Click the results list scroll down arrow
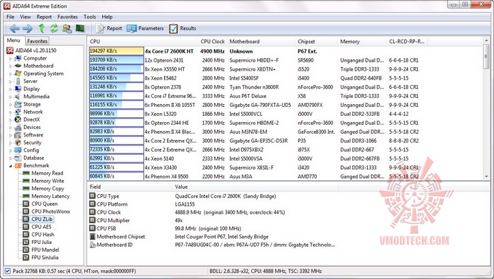The image size is (494, 279). click(x=486, y=176)
